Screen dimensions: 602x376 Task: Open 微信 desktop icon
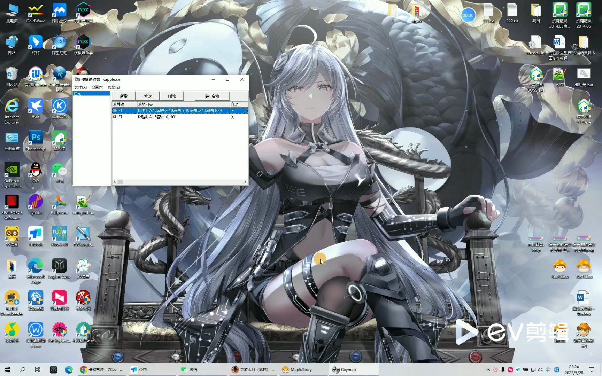pos(60,173)
